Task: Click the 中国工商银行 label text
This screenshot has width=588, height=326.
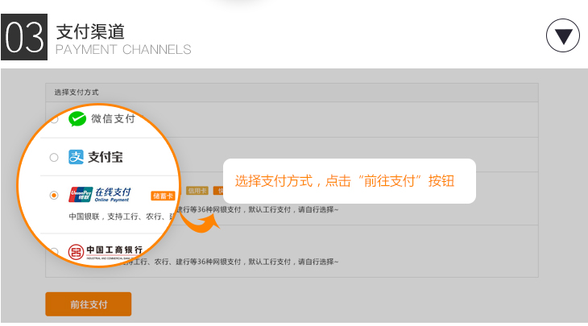Action: pos(114,250)
